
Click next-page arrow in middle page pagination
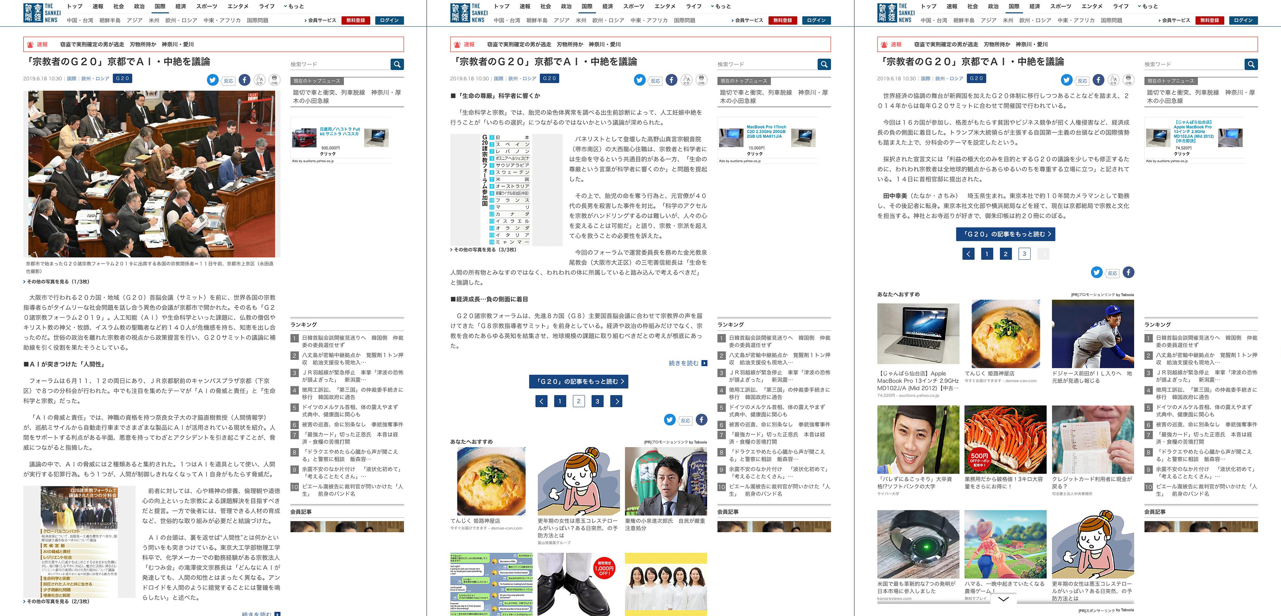[617, 401]
